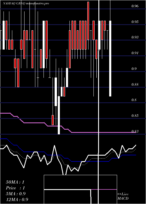
Task: Click the '5MA : 0.9' legend entry
Action: pos(16,194)
